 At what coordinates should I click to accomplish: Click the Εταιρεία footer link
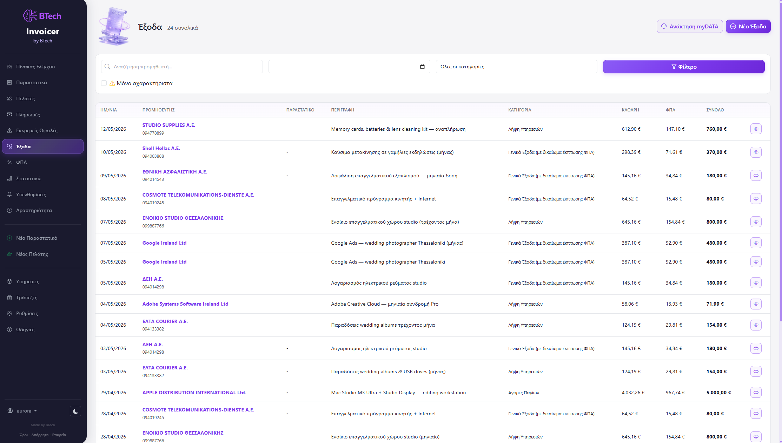point(59,435)
